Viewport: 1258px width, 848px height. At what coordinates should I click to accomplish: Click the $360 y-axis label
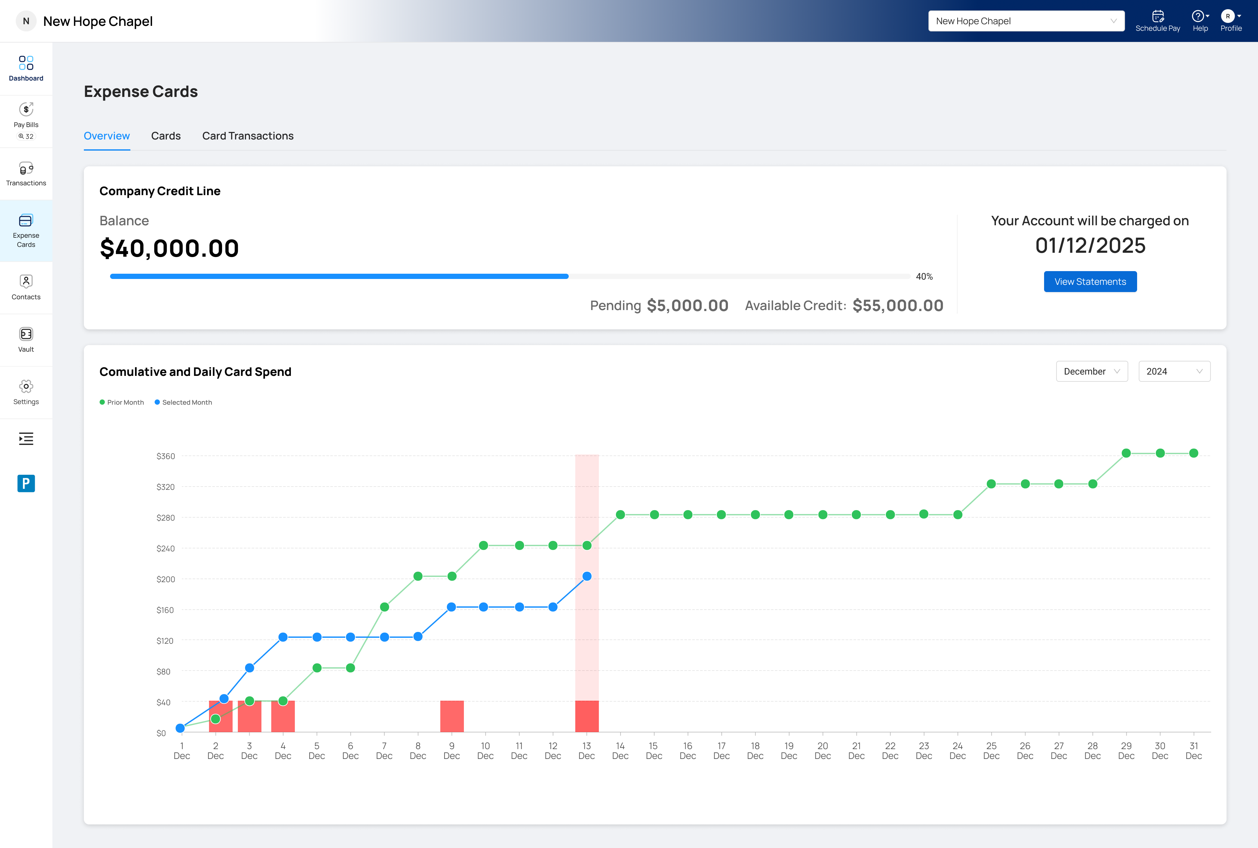pos(165,456)
